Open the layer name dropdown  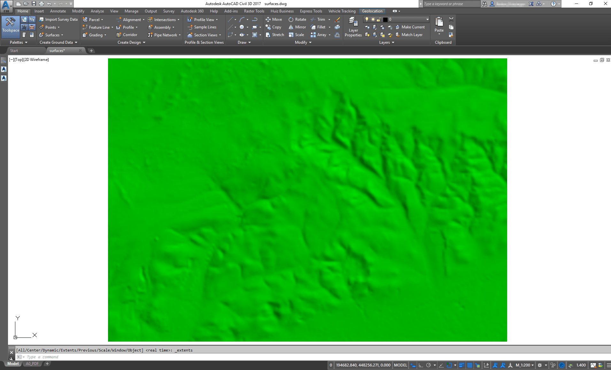coord(427,19)
